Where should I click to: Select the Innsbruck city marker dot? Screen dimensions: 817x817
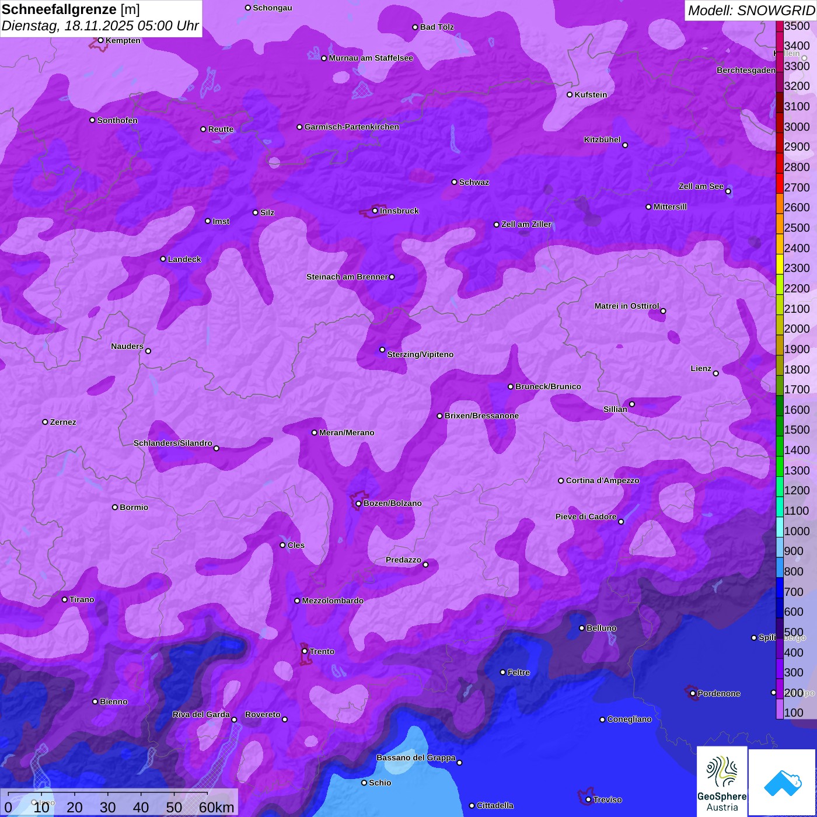click(375, 211)
